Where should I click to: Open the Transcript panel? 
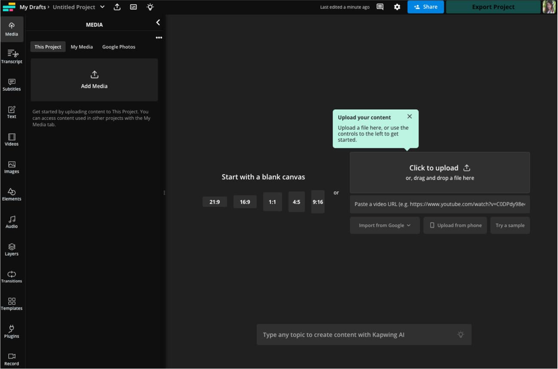click(12, 56)
